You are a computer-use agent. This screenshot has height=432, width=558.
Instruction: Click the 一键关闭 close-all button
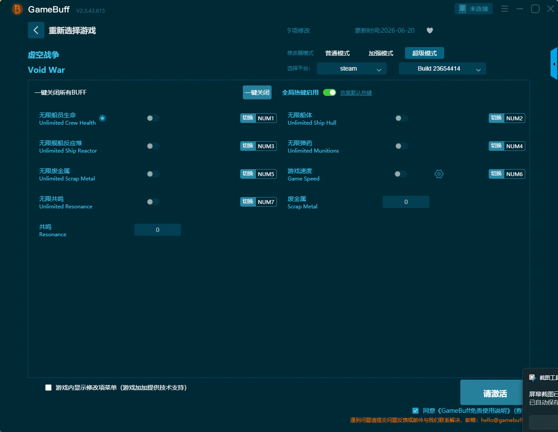pyautogui.click(x=257, y=92)
